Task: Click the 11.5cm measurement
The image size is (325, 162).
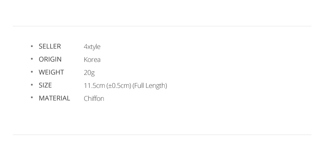Action: [x=94, y=86]
